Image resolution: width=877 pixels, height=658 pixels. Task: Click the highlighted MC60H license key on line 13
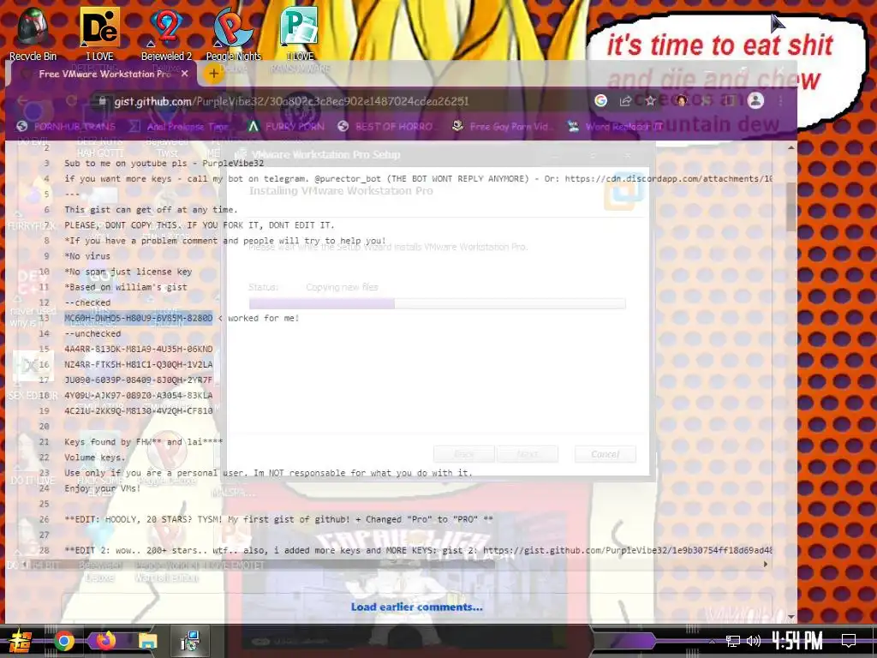tap(138, 318)
